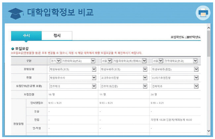Open the 학생부우수자 admission dropdown

pos(72,78)
